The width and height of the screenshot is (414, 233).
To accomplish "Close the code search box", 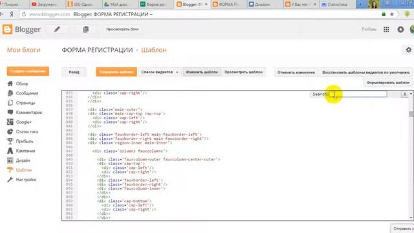I will [x=405, y=94].
